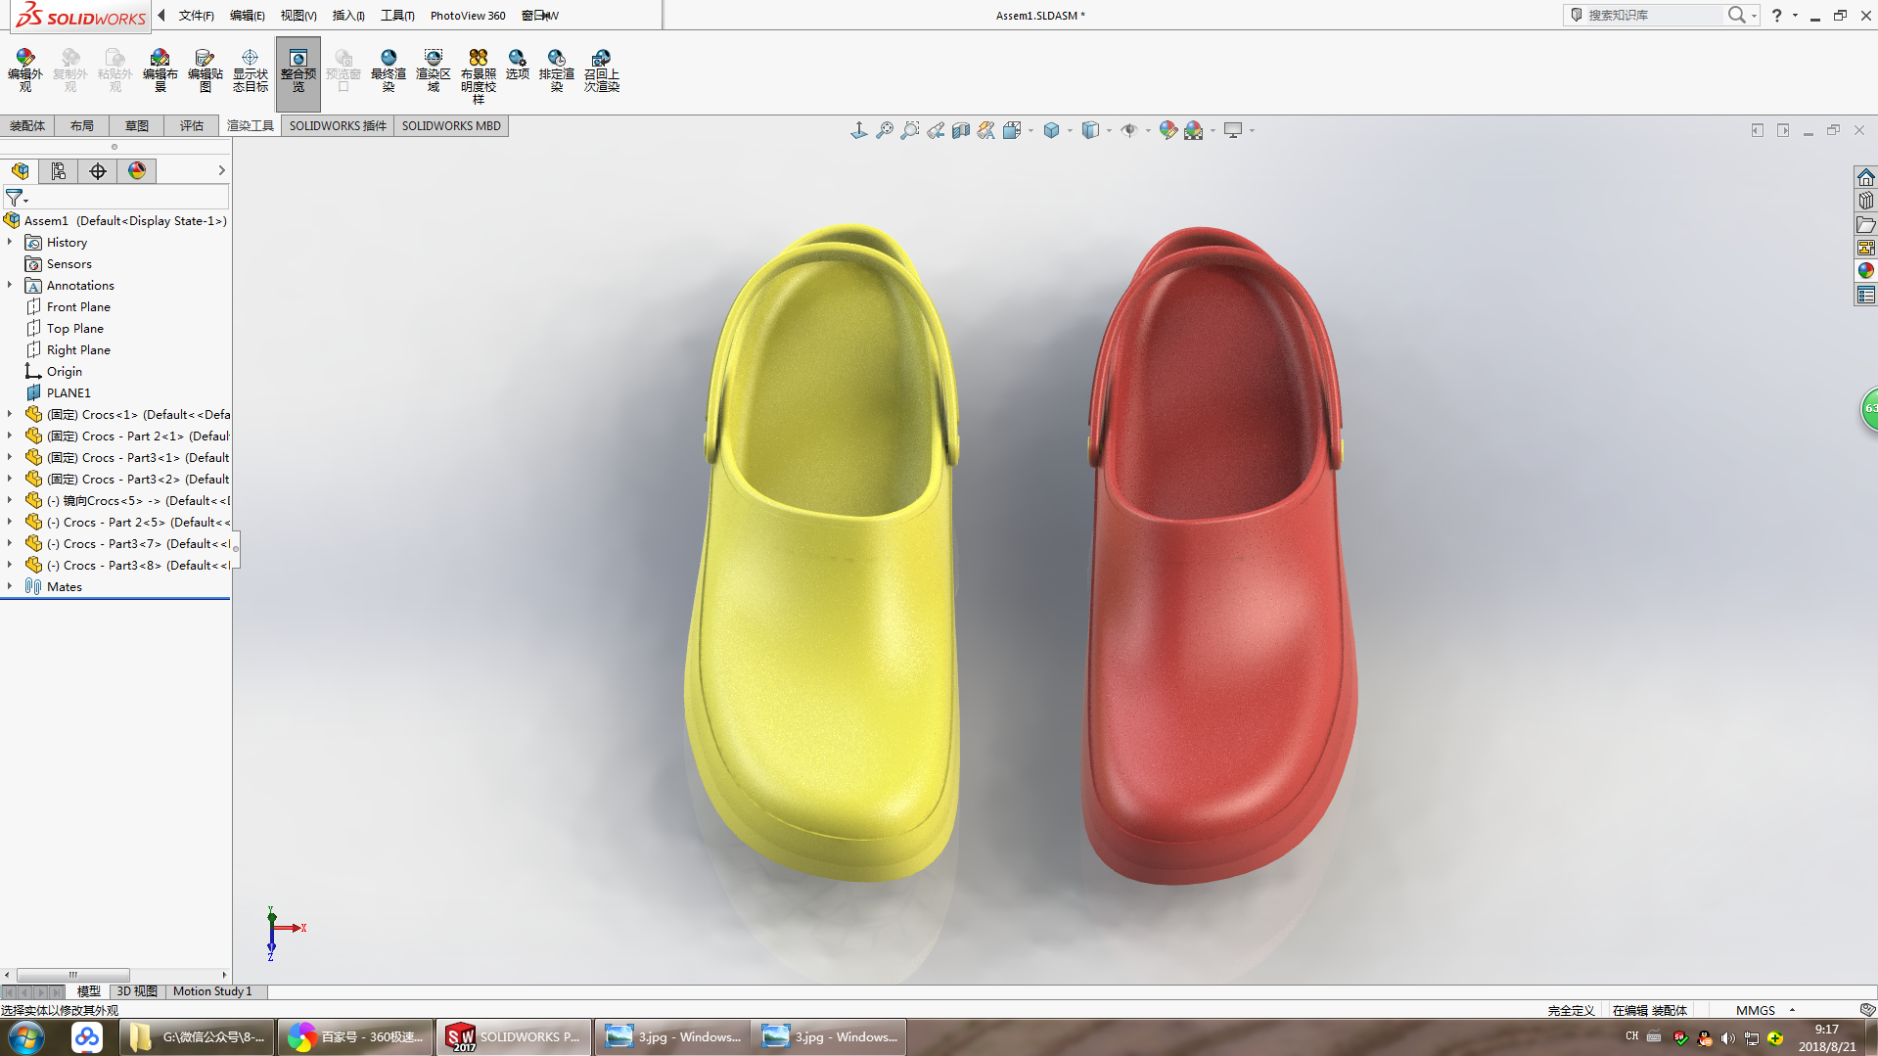Open the Appearances task pane icon

1866,271
